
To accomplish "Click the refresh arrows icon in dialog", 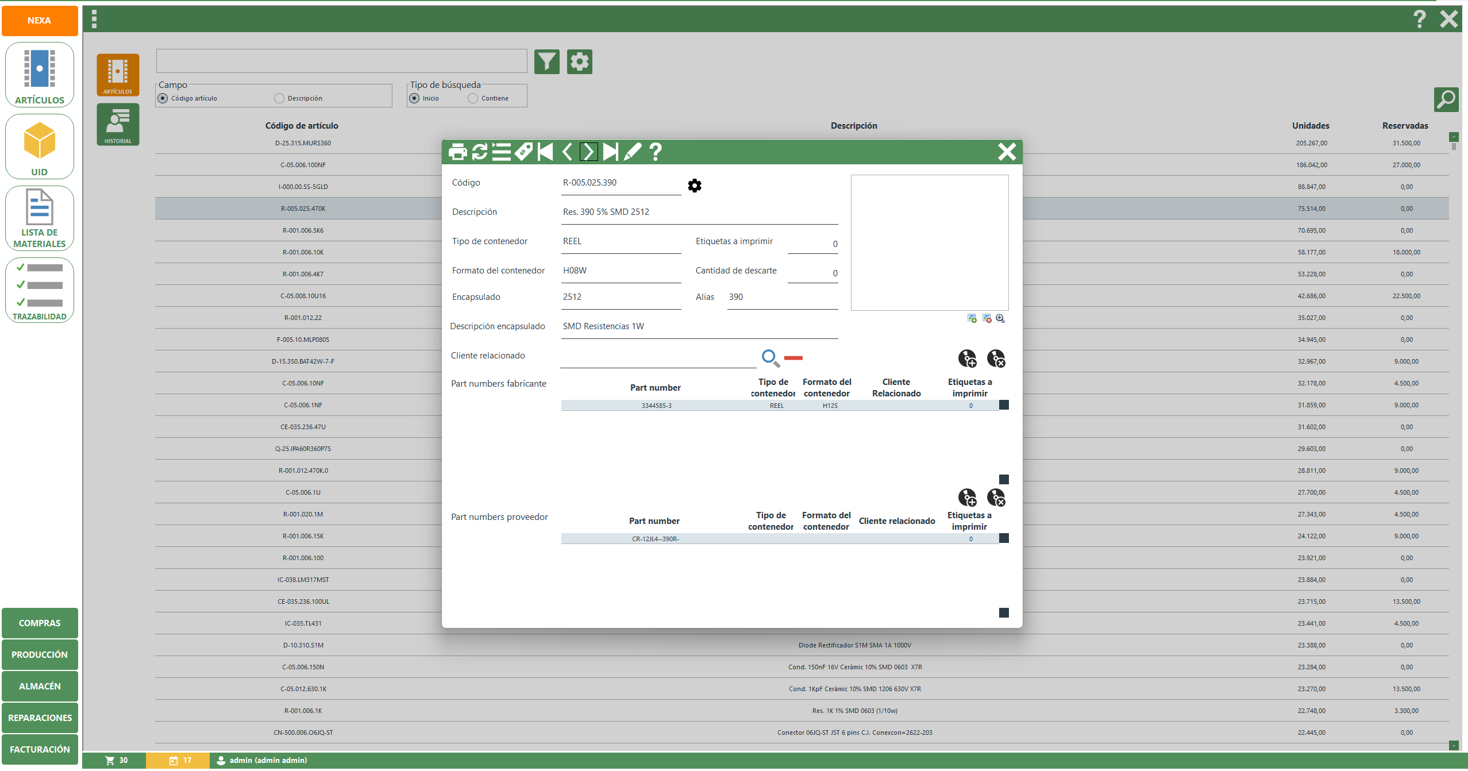I will [479, 152].
